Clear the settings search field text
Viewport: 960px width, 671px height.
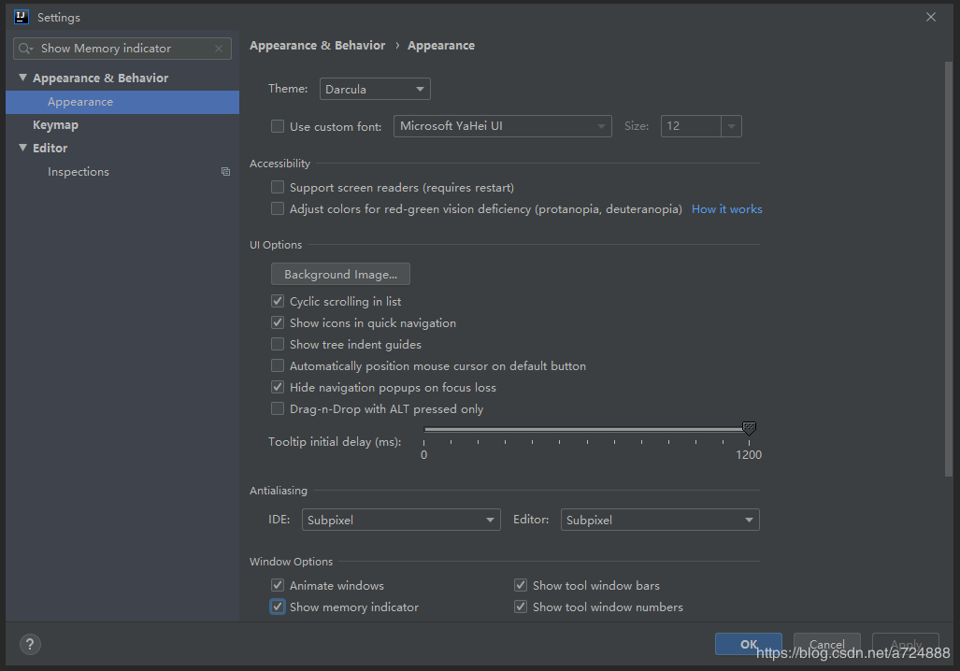tap(219, 49)
